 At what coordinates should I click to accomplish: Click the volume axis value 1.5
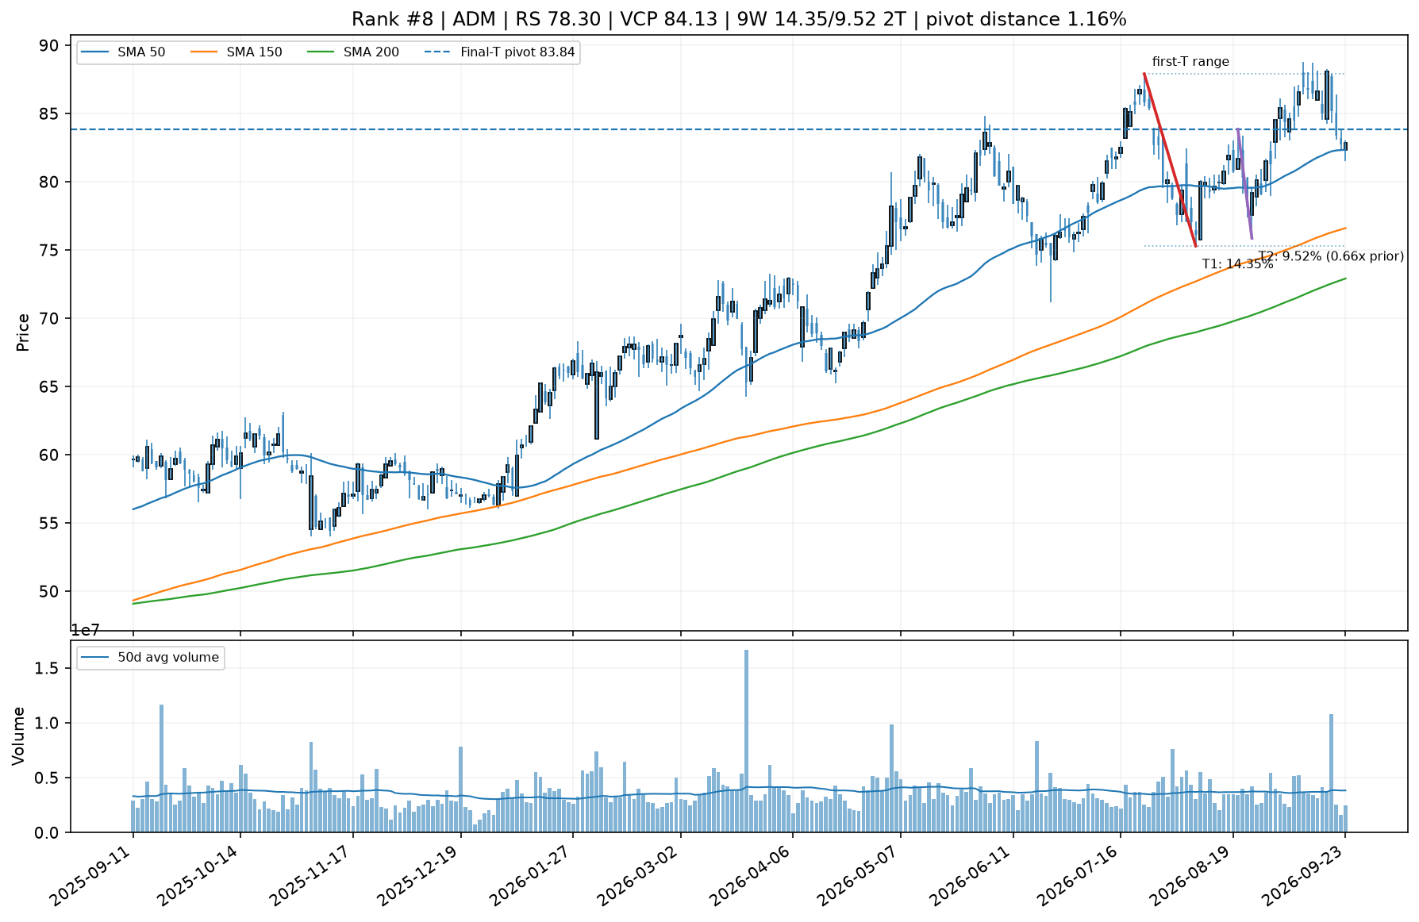pos(48,669)
